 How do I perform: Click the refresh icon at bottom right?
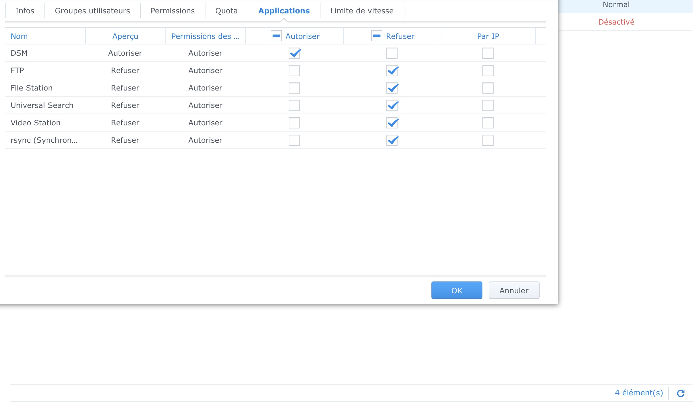click(x=681, y=393)
